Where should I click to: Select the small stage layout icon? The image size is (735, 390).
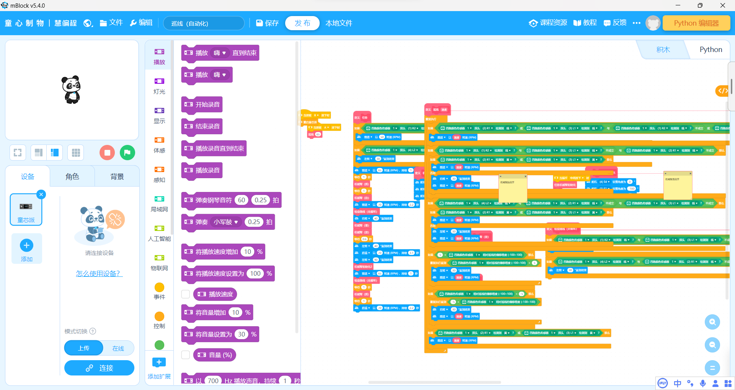[38, 153]
